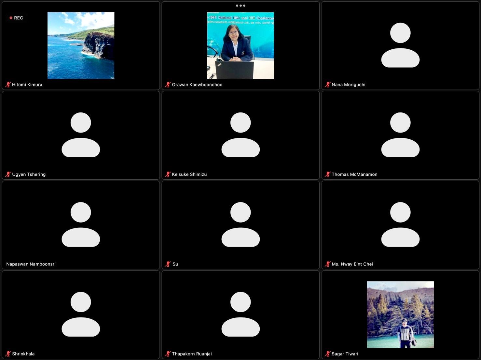Click the muted mic icon beside Su
The height and width of the screenshot is (360, 481).
(168, 264)
